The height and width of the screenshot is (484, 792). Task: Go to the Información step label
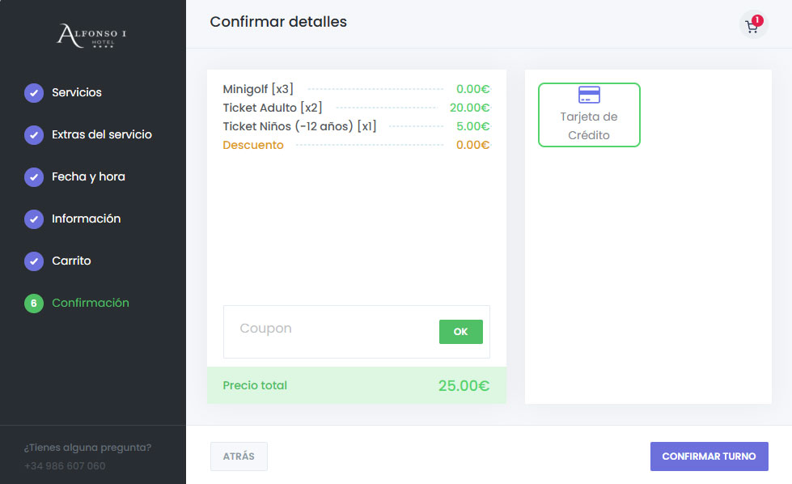(86, 219)
